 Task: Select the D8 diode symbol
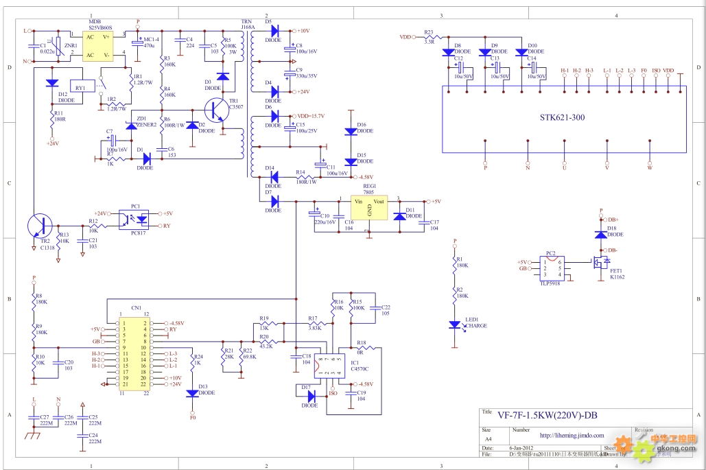(449, 53)
